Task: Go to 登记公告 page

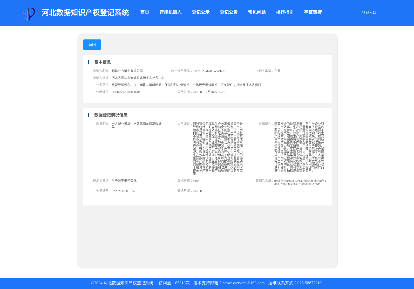Action: pyautogui.click(x=229, y=12)
